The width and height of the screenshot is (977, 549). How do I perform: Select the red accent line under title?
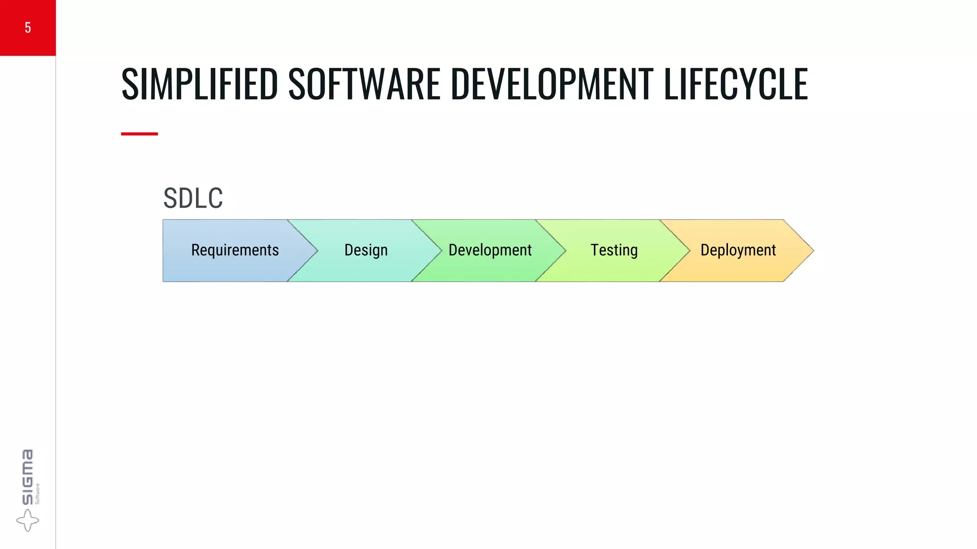click(x=139, y=134)
